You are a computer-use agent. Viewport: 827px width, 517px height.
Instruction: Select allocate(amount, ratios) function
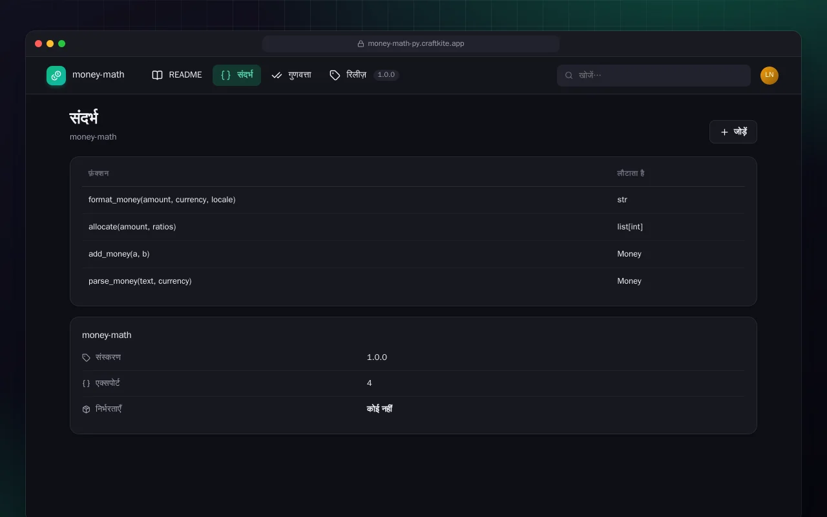[x=132, y=227]
